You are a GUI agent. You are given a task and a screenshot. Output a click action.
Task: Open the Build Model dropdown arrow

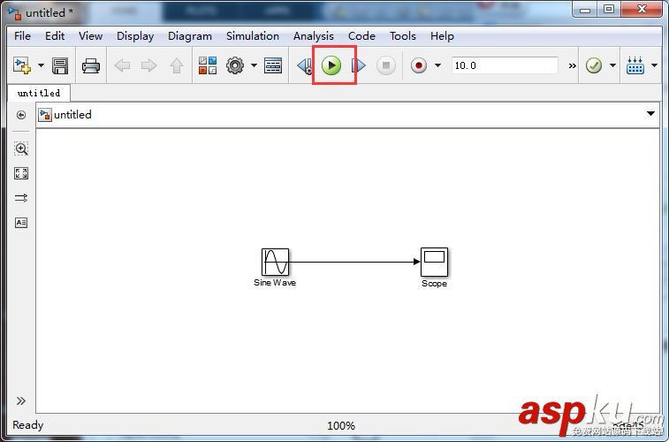(655, 65)
